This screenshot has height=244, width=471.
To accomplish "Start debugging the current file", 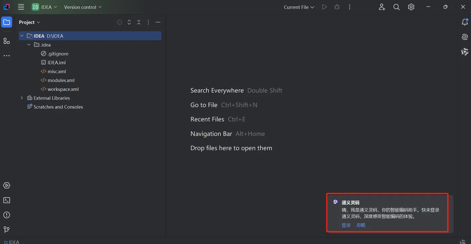I will point(337,7).
